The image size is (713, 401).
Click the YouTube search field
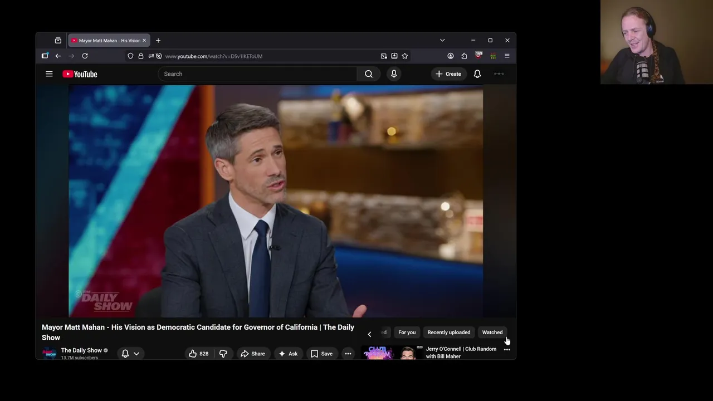click(257, 74)
